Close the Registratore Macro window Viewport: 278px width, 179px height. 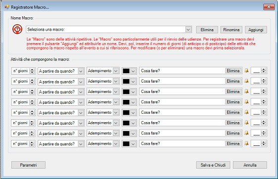click(269, 7)
